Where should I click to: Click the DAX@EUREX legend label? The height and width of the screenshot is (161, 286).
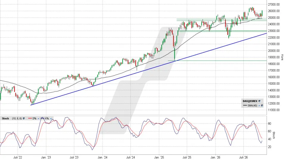[250, 101]
